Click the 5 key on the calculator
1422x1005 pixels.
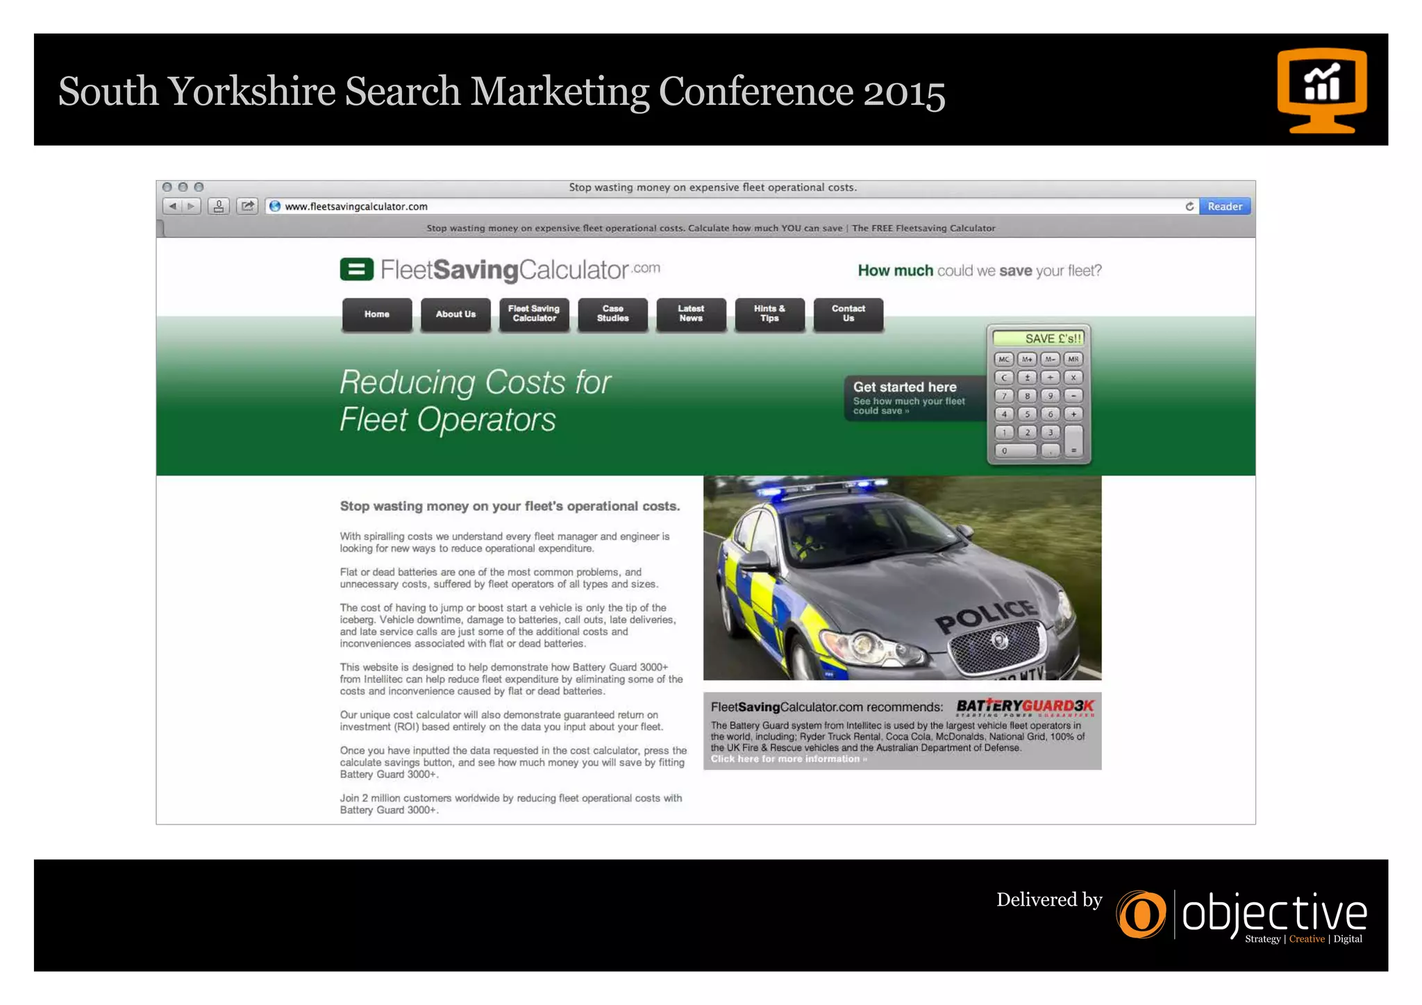pos(1027,414)
